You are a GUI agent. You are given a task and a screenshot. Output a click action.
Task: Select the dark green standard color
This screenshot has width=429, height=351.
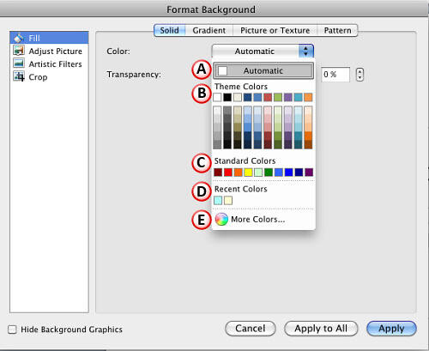(269, 172)
